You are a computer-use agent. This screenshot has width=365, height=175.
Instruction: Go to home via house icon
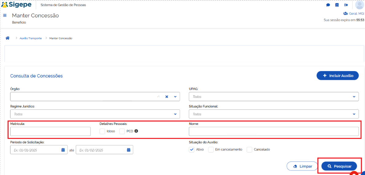coord(8,38)
